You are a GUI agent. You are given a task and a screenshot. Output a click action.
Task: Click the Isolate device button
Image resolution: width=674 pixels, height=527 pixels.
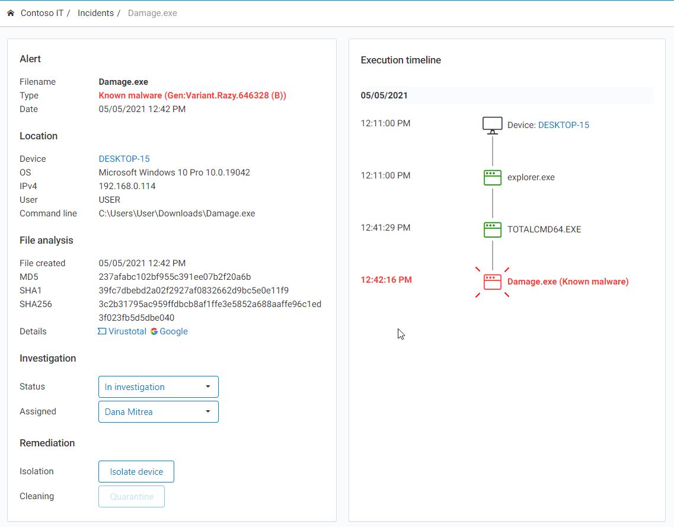(x=136, y=471)
